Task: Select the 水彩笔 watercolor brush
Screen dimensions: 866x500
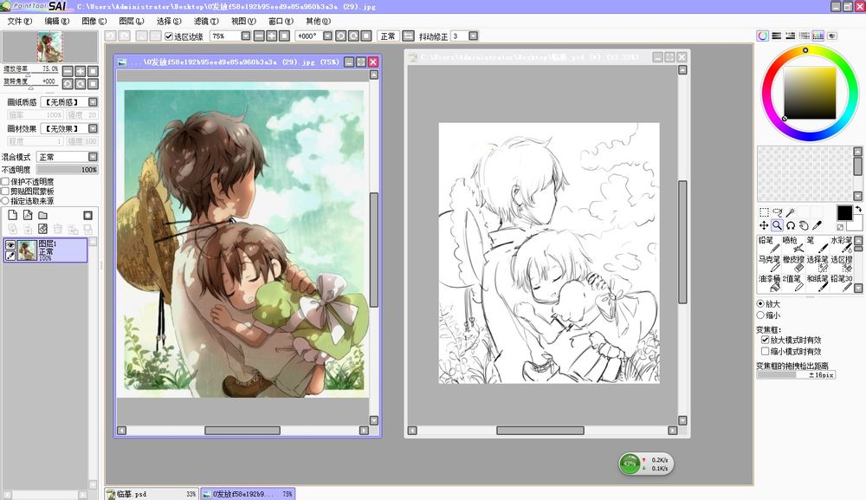Action: tap(841, 244)
